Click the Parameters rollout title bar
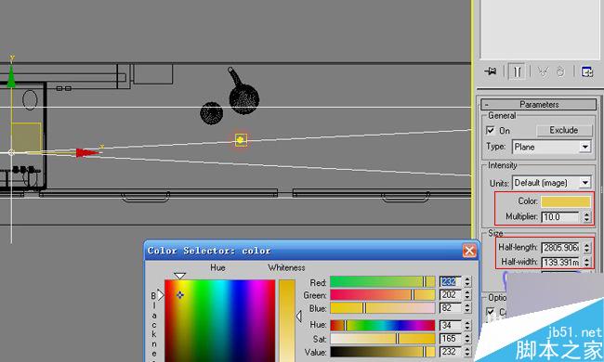Viewport: 604px width, 362px height. pyautogui.click(x=539, y=104)
